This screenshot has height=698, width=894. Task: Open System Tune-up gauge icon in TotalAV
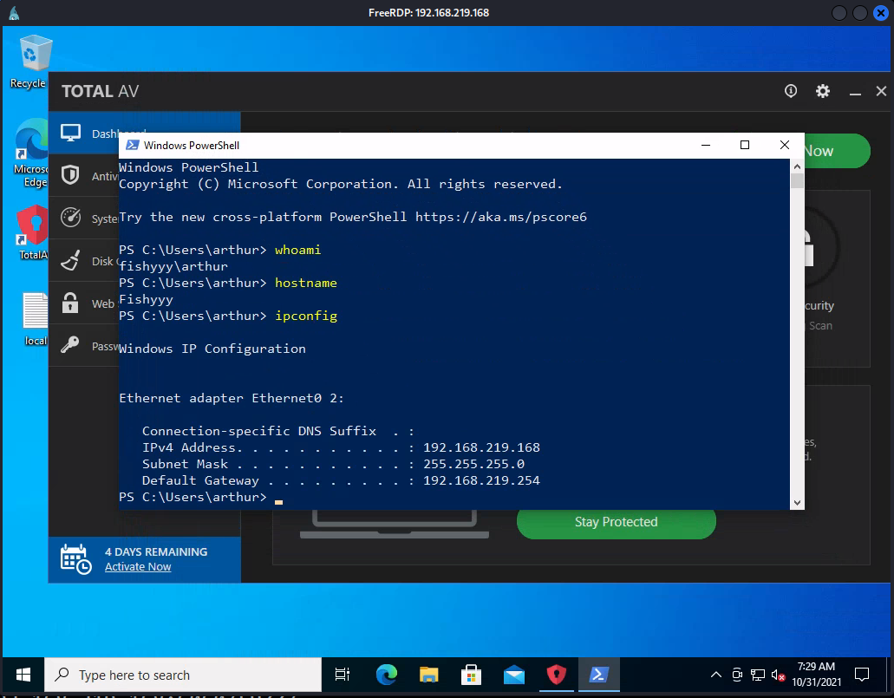71,218
